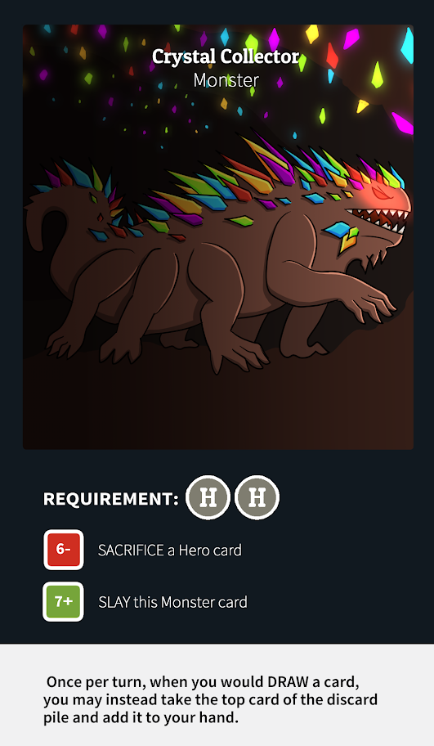This screenshot has height=746, width=434.
Task: Tap the large cyan crystal at top right
Action: pos(407,46)
